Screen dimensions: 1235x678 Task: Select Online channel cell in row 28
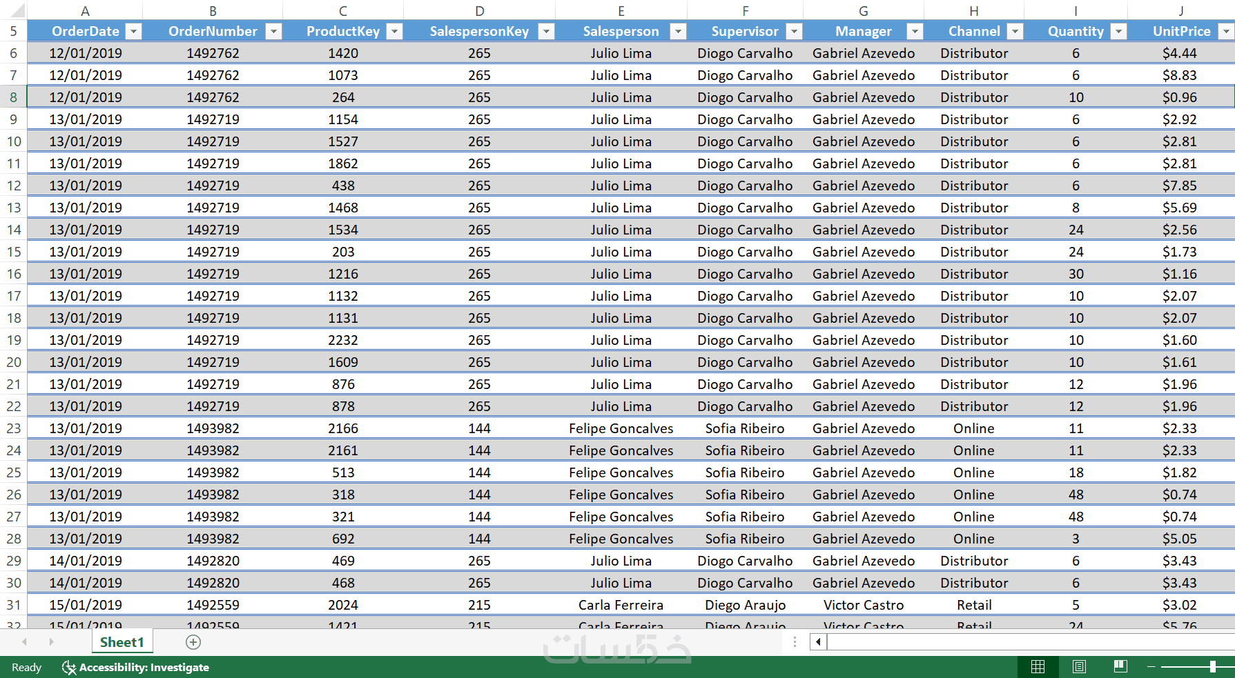tap(973, 539)
